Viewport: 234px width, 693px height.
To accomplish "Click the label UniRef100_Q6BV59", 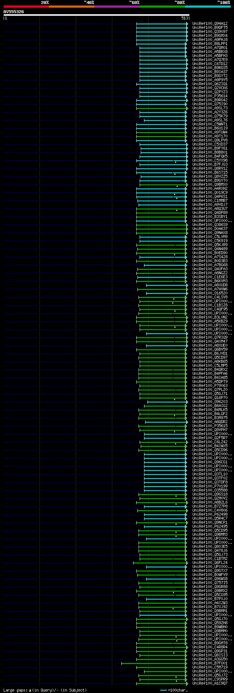I will [x=210, y=350].
